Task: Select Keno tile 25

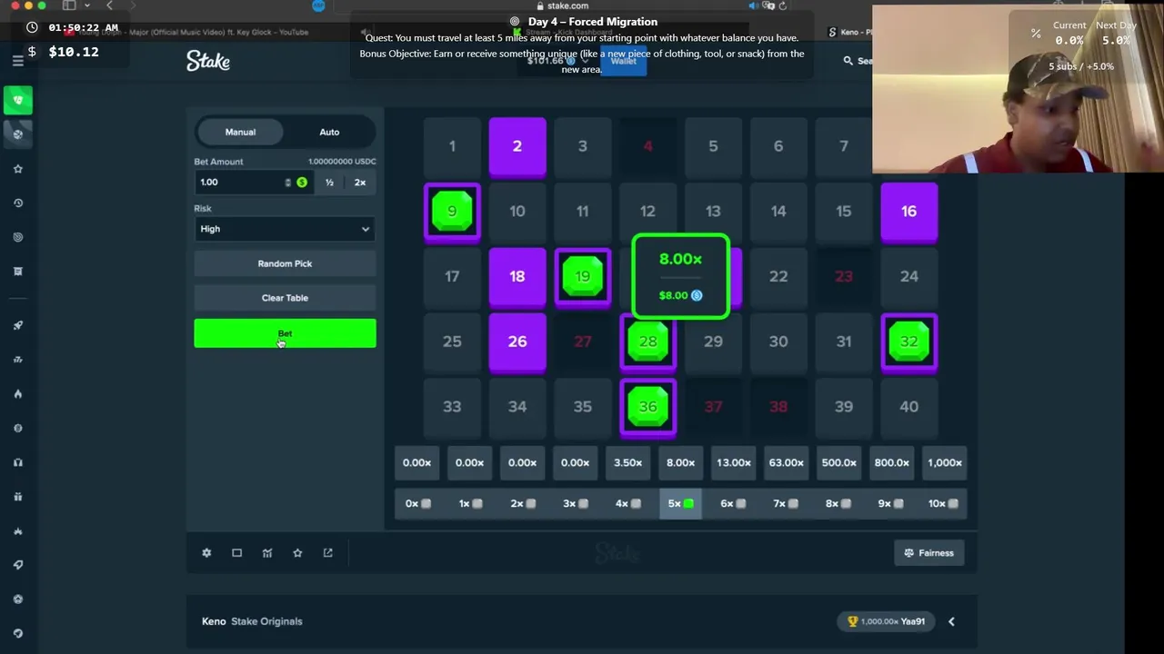Action: [452, 342]
